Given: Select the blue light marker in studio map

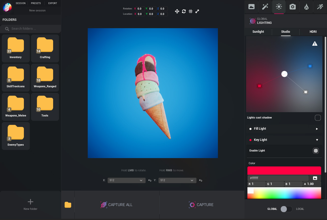Looking at the screenshot, I should point(310,66).
